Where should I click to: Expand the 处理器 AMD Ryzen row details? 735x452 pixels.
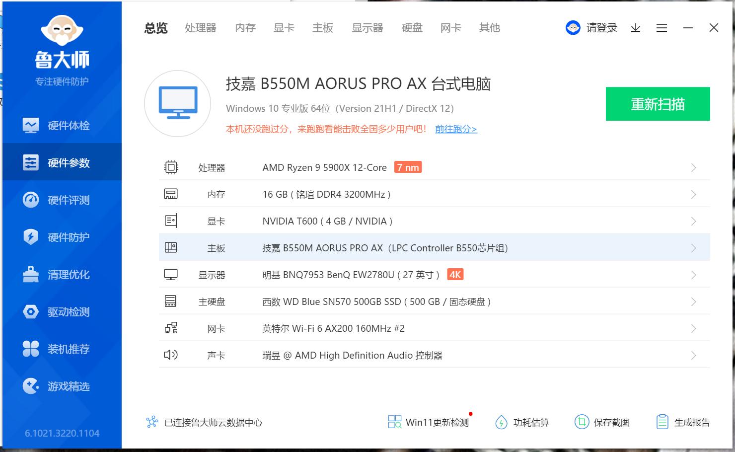click(x=693, y=167)
